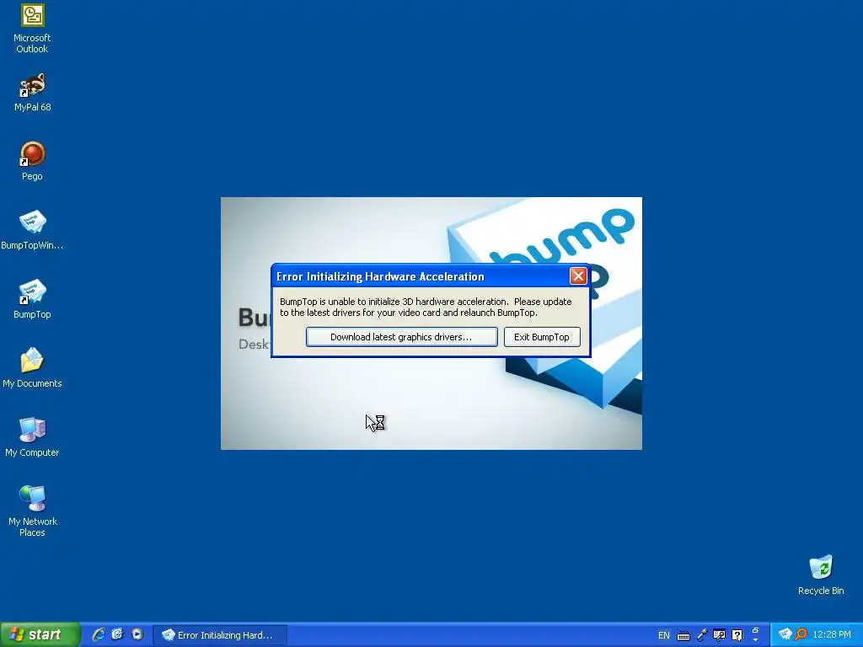This screenshot has height=647, width=863.
Task: Launch Internet Explorer from Quick Launch
Action: 99,634
